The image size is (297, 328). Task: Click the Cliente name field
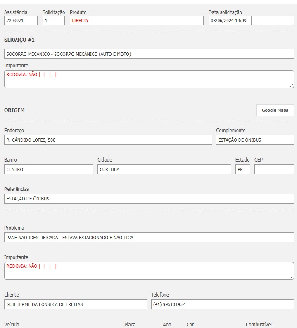76,304
